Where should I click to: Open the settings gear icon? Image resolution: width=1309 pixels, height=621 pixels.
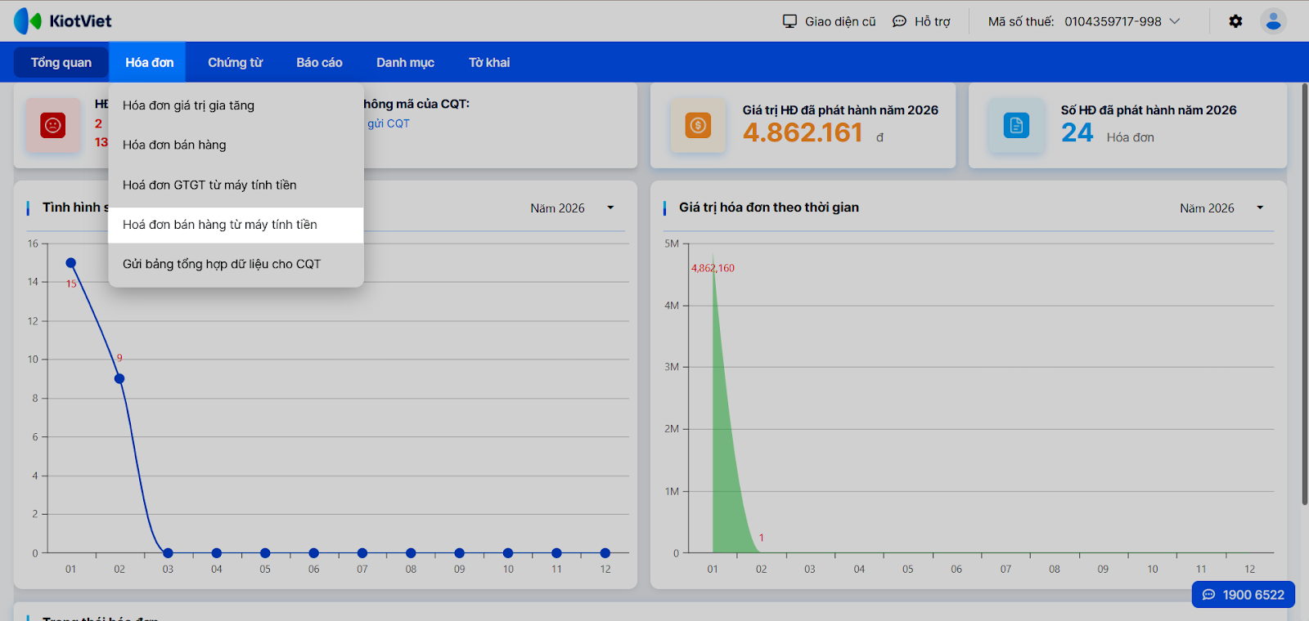[1235, 21]
